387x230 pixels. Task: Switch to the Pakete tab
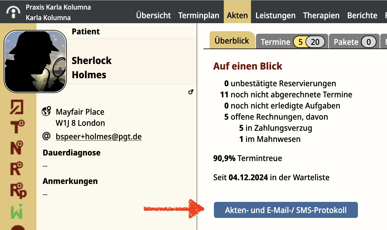pyautogui.click(x=354, y=41)
